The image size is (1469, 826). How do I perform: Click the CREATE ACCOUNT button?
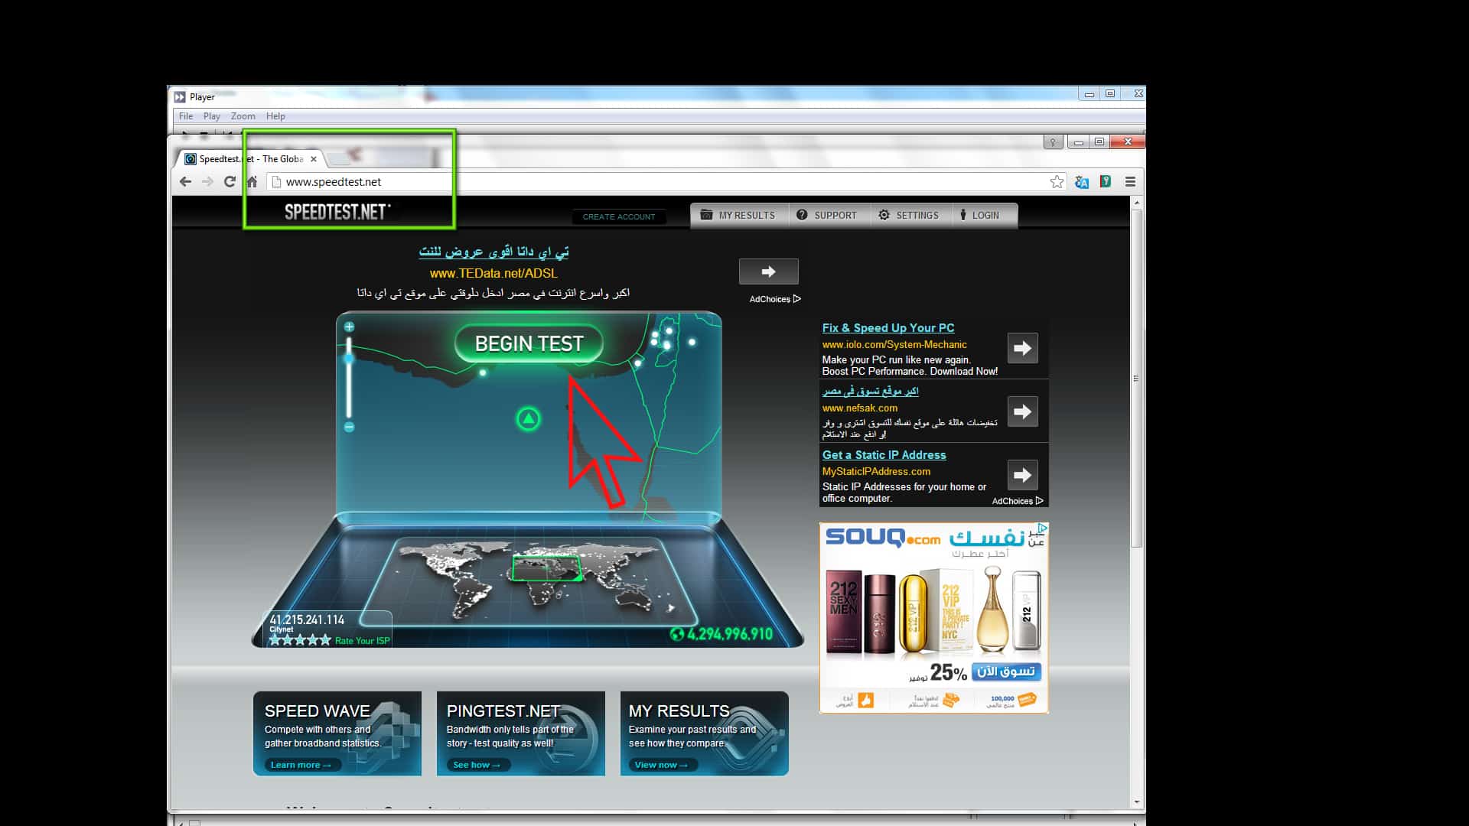coord(619,216)
